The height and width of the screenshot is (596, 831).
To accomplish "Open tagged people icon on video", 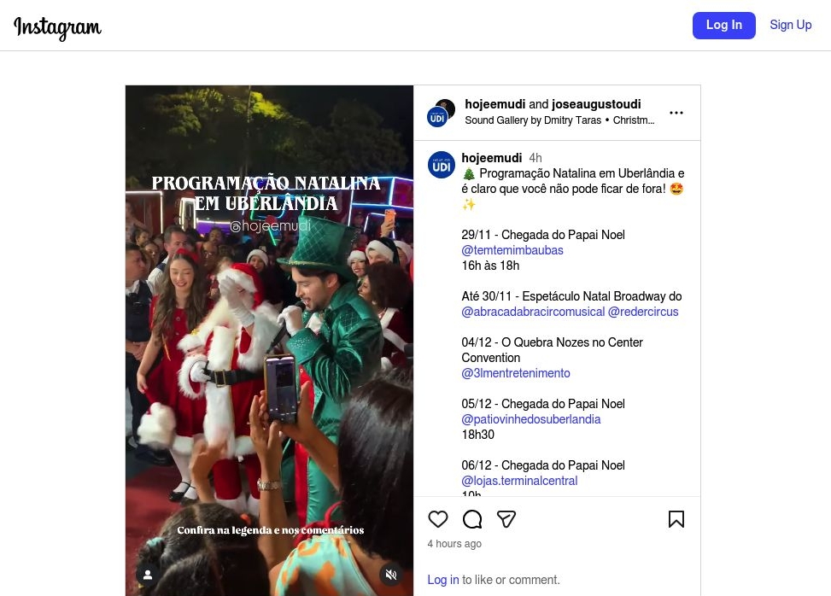I will click(x=148, y=575).
